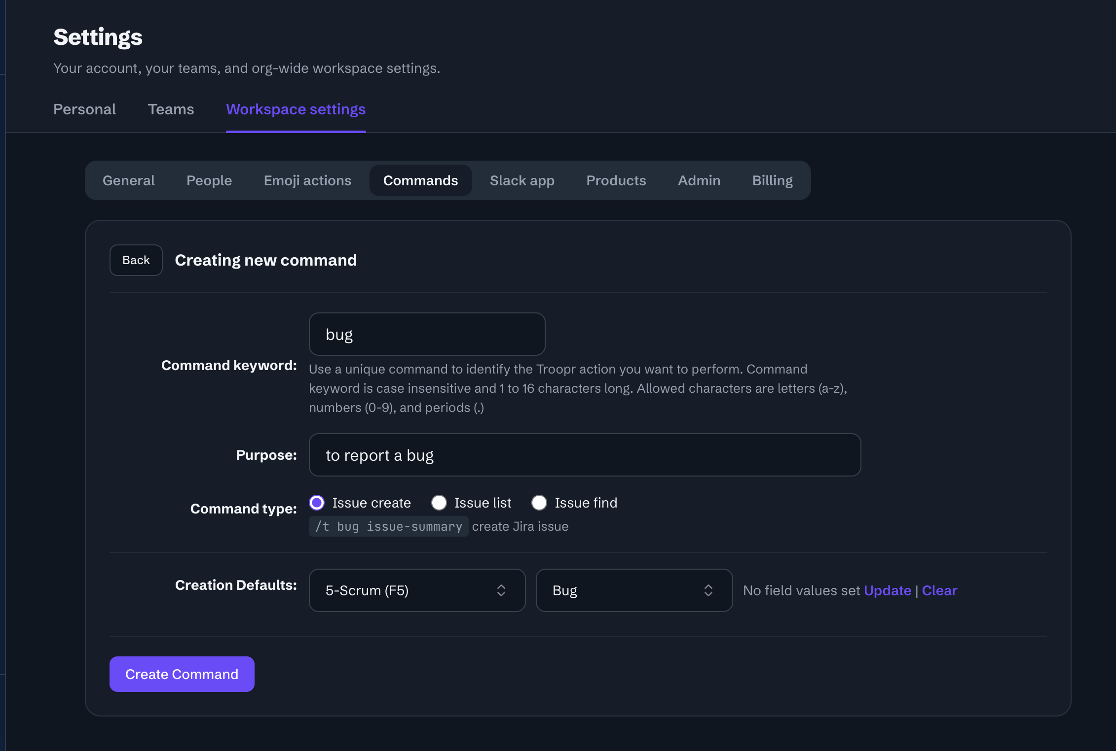Image resolution: width=1116 pixels, height=751 pixels.
Task: Select the Commands section tab
Action: click(421, 180)
